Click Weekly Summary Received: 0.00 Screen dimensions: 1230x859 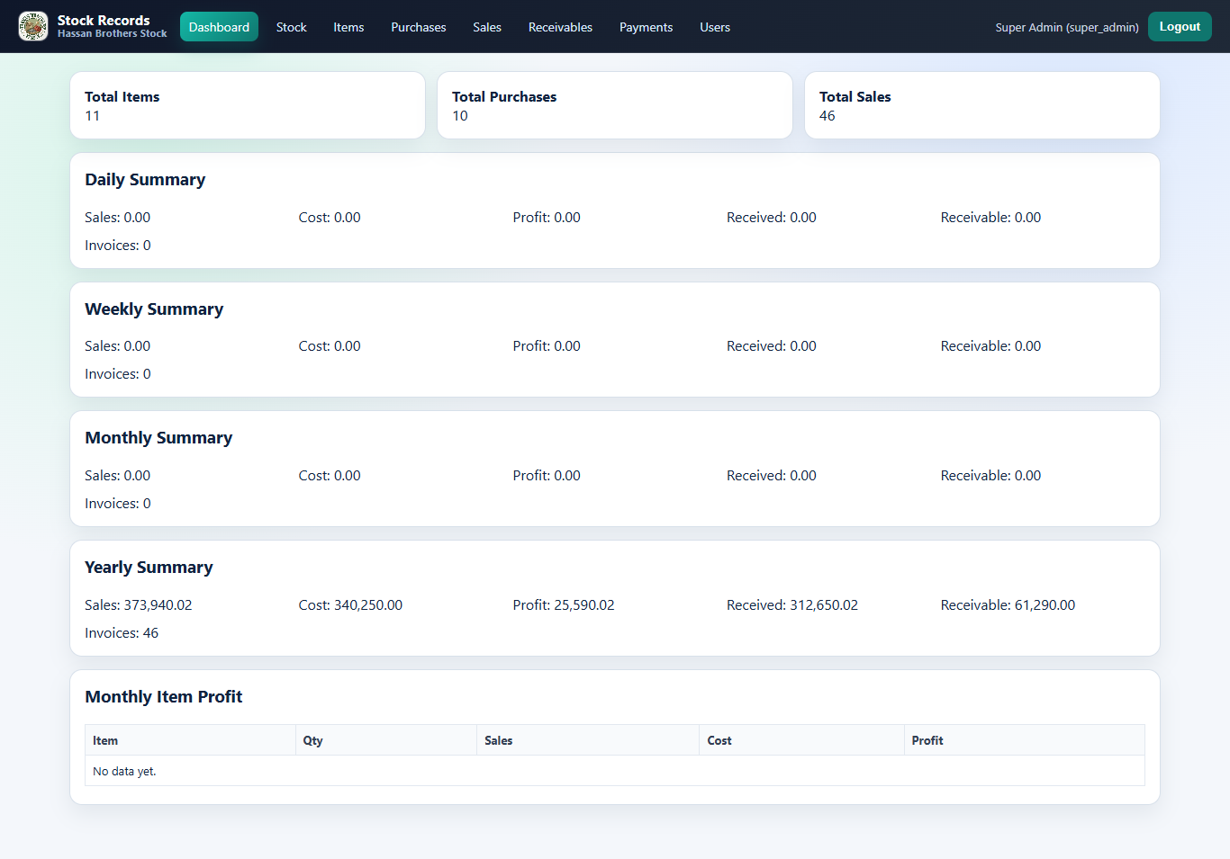pos(772,345)
